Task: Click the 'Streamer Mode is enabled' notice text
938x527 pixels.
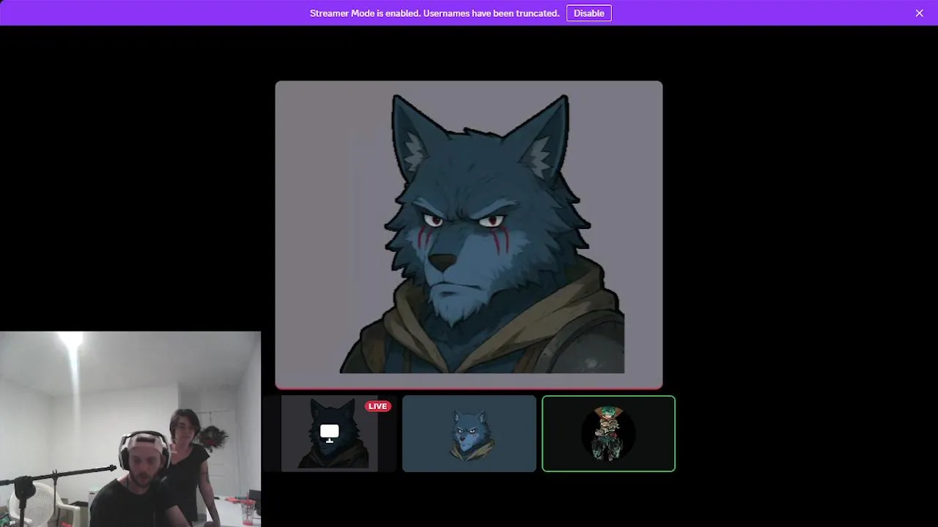Action: 434,13
